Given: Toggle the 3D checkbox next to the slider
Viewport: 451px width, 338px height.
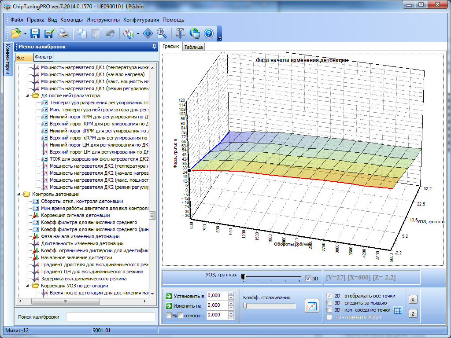Looking at the screenshot, I should point(308,278).
